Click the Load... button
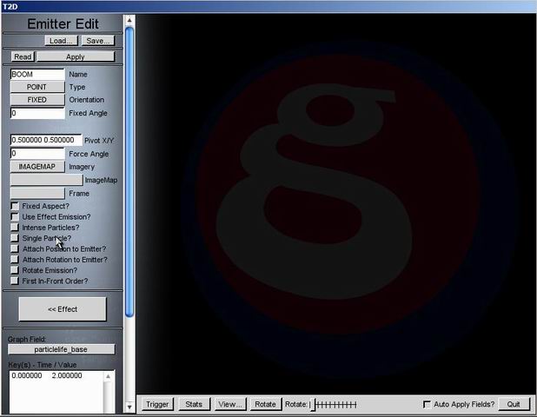Image resolution: width=537 pixels, height=417 pixels. point(62,41)
